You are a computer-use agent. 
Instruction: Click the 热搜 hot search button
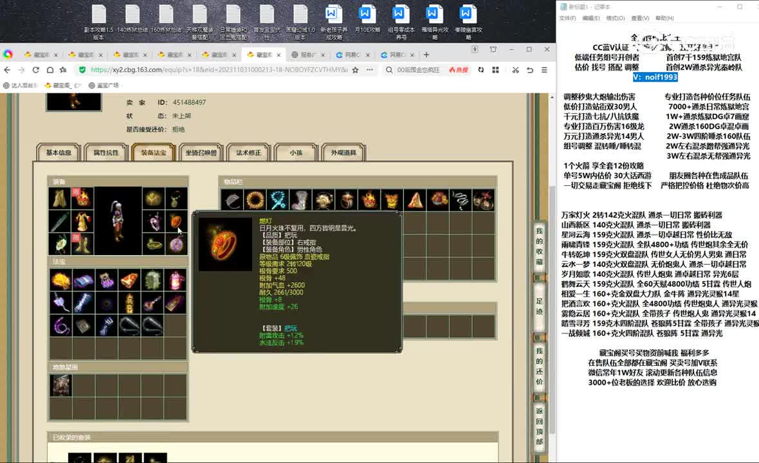point(459,70)
